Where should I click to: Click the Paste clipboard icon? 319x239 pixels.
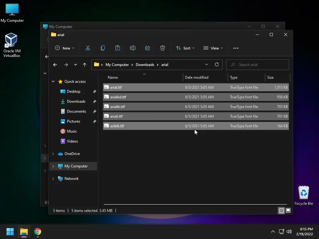click(117, 48)
